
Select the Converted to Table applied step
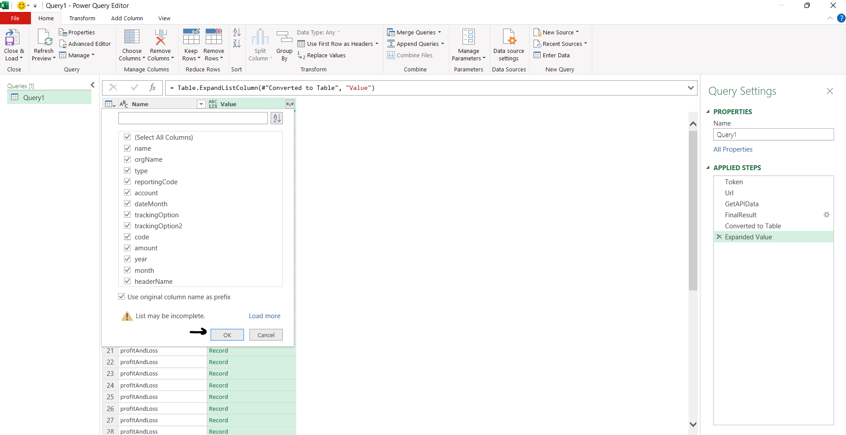pyautogui.click(x=773, y=226)
